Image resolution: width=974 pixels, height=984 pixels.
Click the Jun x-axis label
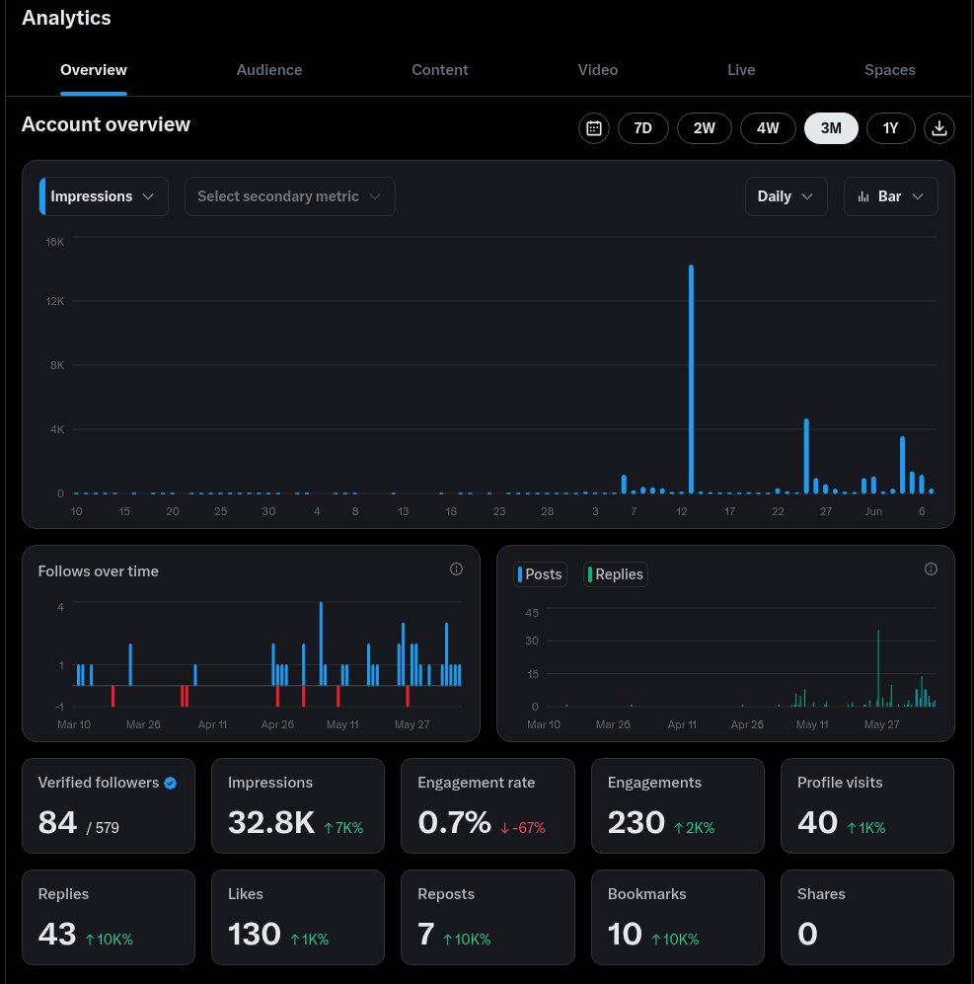(873, 511)
